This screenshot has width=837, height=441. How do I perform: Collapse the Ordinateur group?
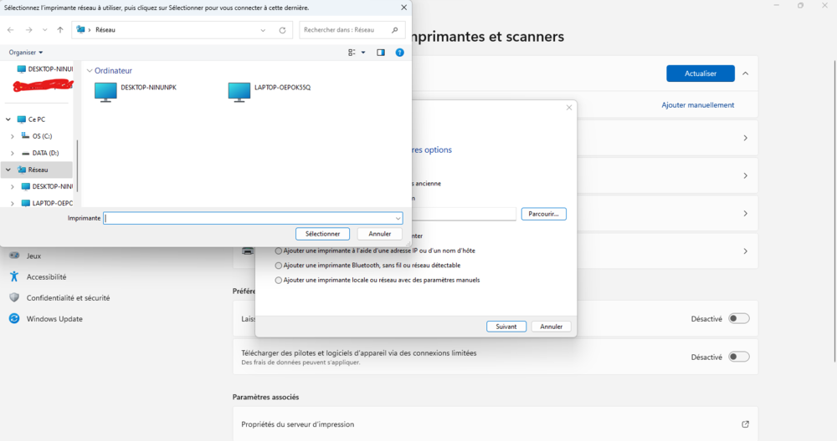point(90,71)
